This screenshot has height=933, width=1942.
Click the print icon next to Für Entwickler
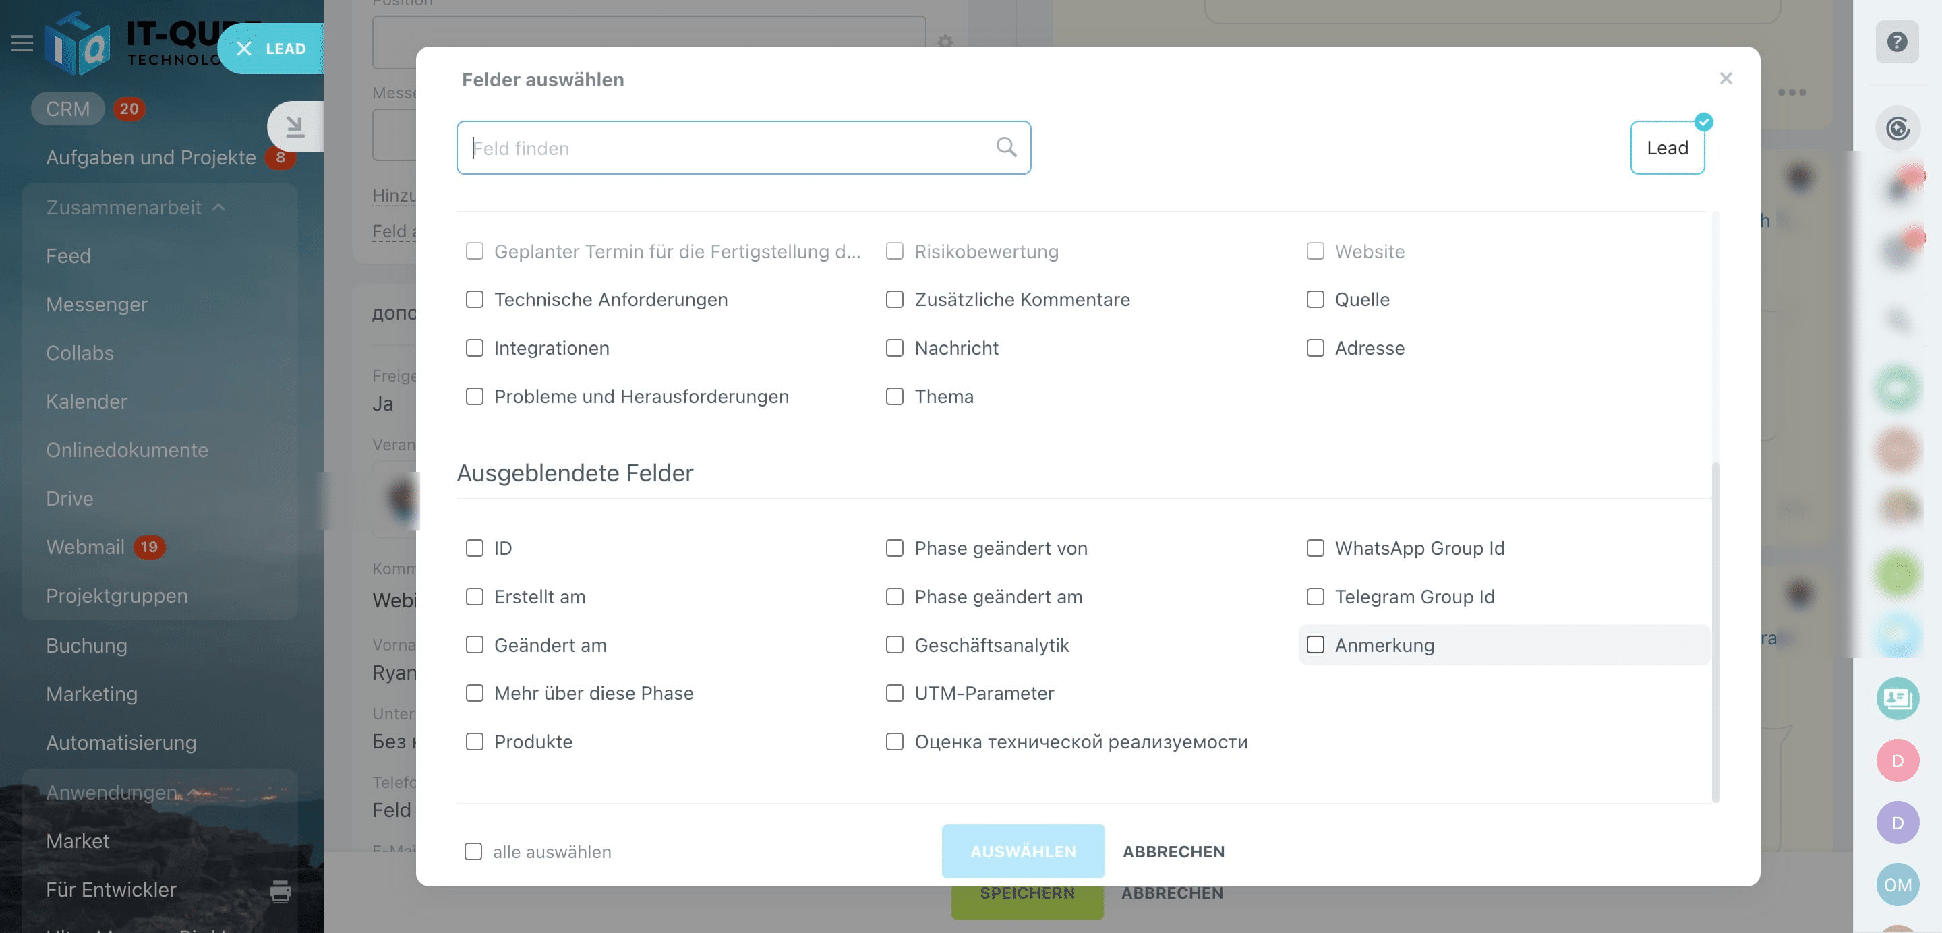click(281, 891)
